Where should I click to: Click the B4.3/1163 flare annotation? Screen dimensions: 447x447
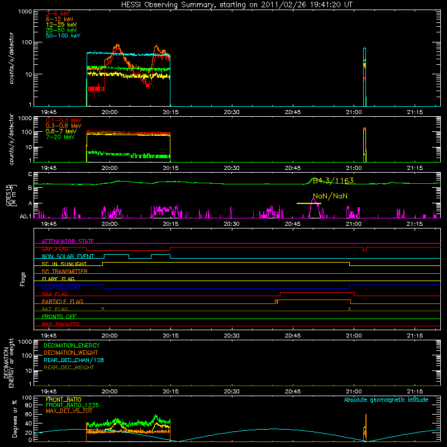tap(333, 180)
